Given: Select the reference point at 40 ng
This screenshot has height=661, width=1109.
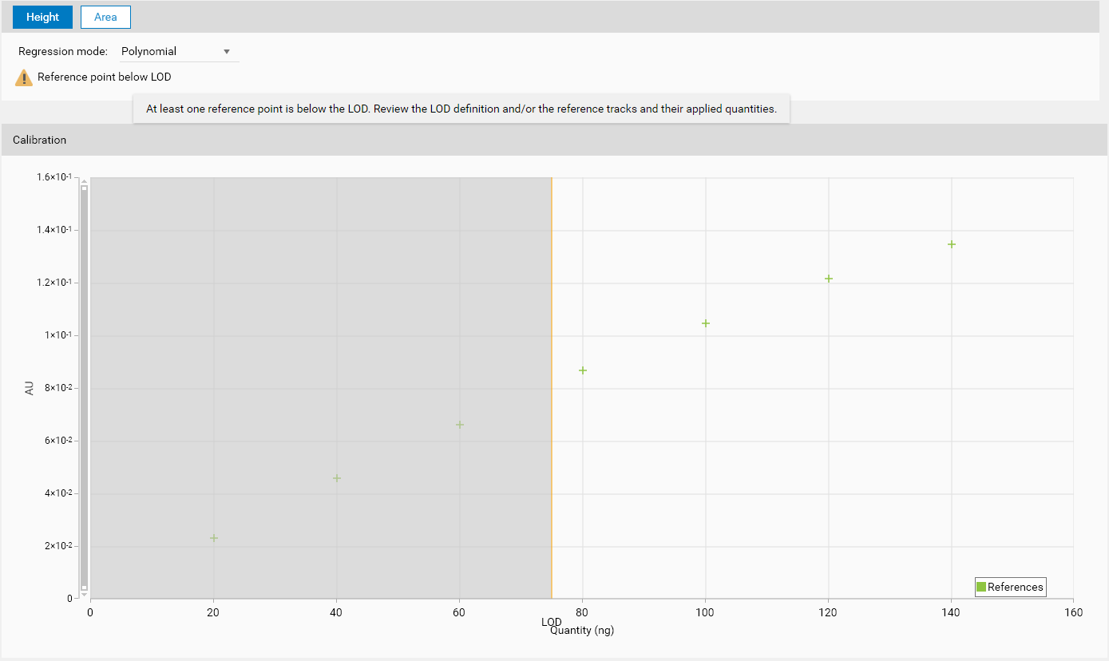Looking at the screenshot, I should pos(337,478).
